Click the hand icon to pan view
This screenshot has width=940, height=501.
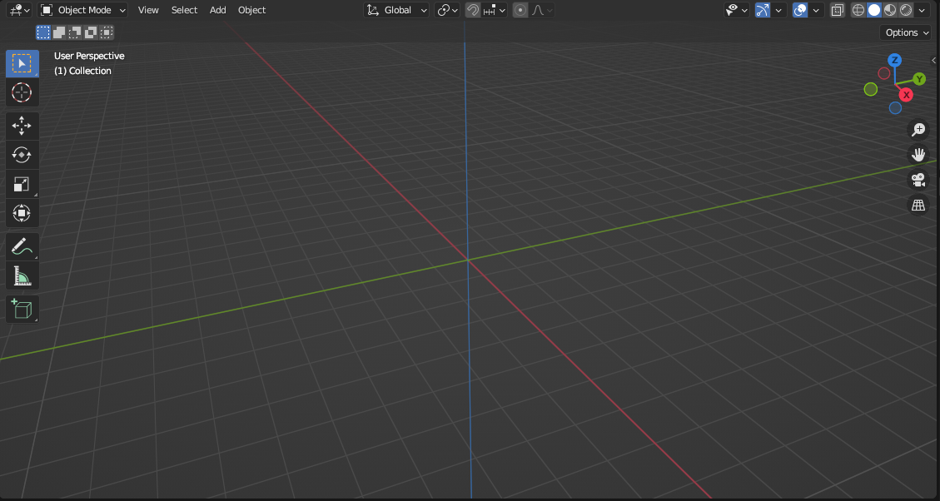click(x=918, y=155)
